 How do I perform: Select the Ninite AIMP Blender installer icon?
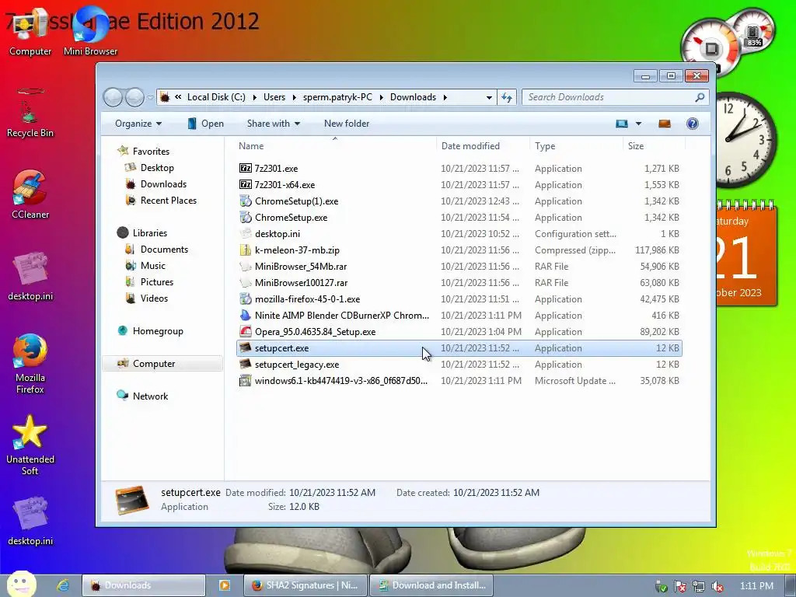click(245, 316)
